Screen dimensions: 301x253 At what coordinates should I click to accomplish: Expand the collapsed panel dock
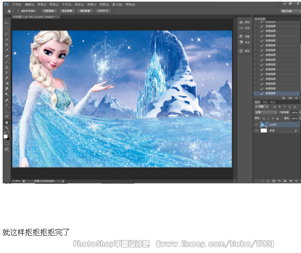pos(251,16)
